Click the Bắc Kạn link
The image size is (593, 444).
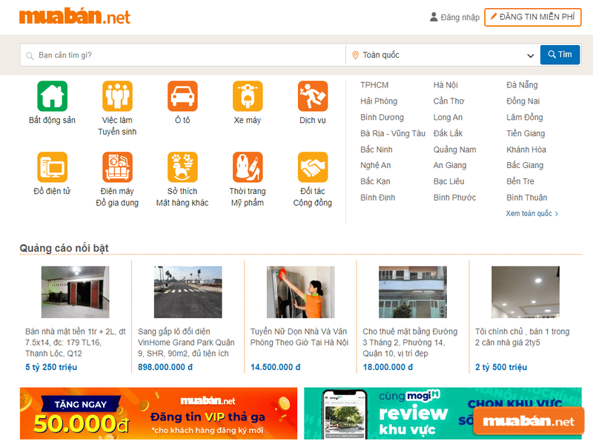pos(375,181)
